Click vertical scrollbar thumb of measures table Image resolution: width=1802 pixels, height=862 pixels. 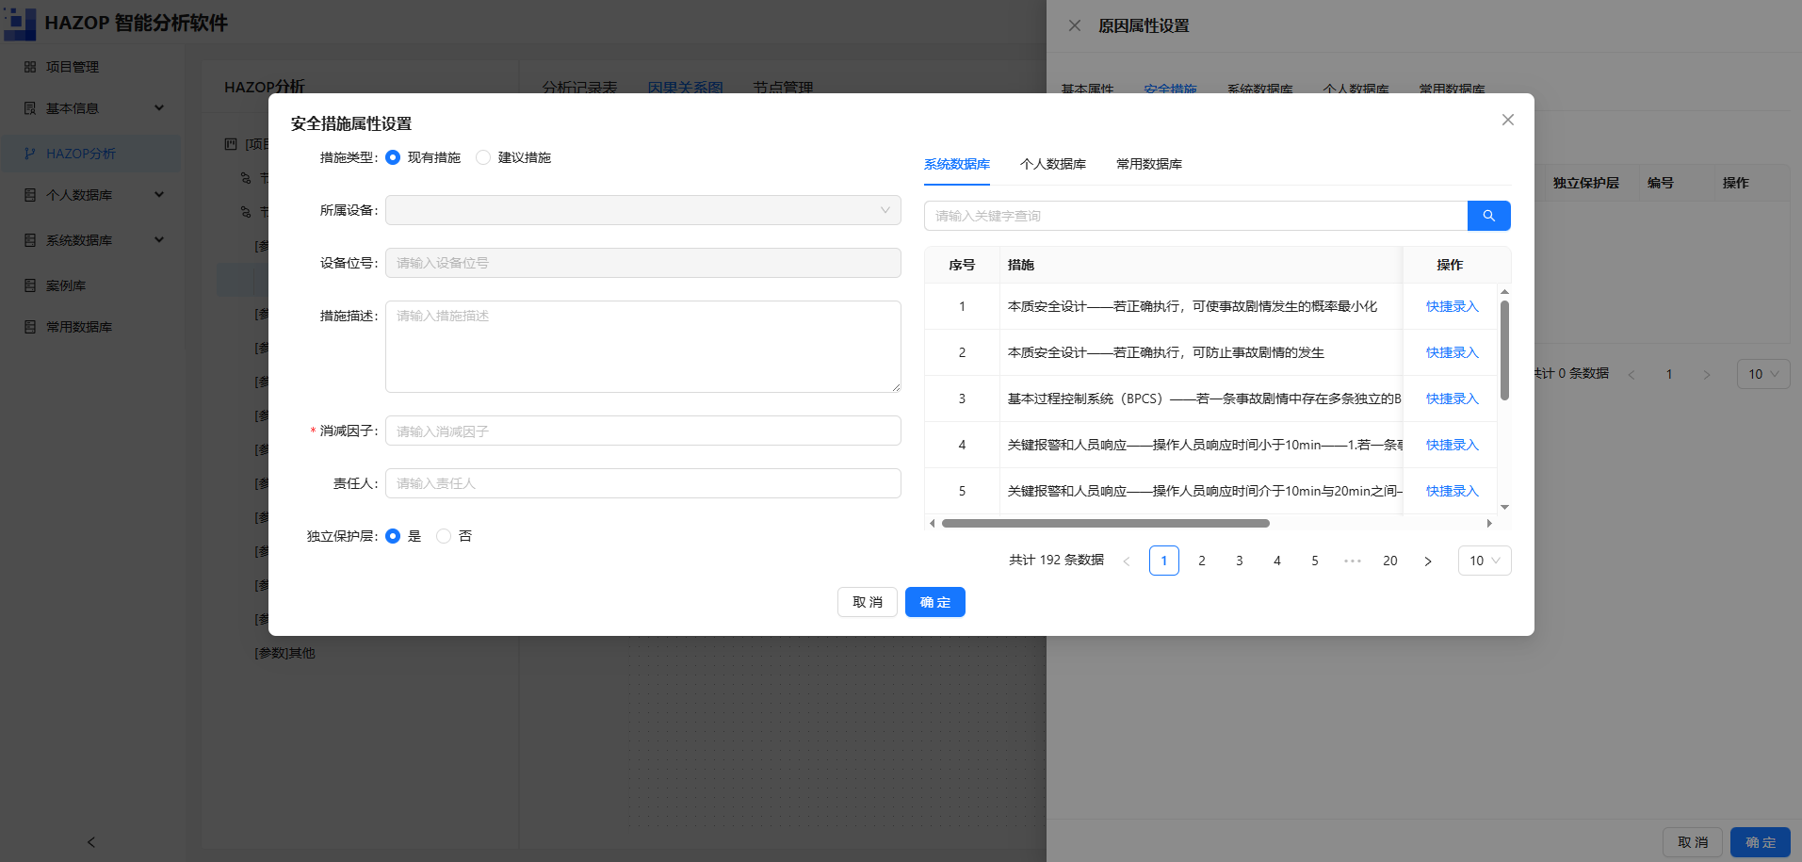1504,350
